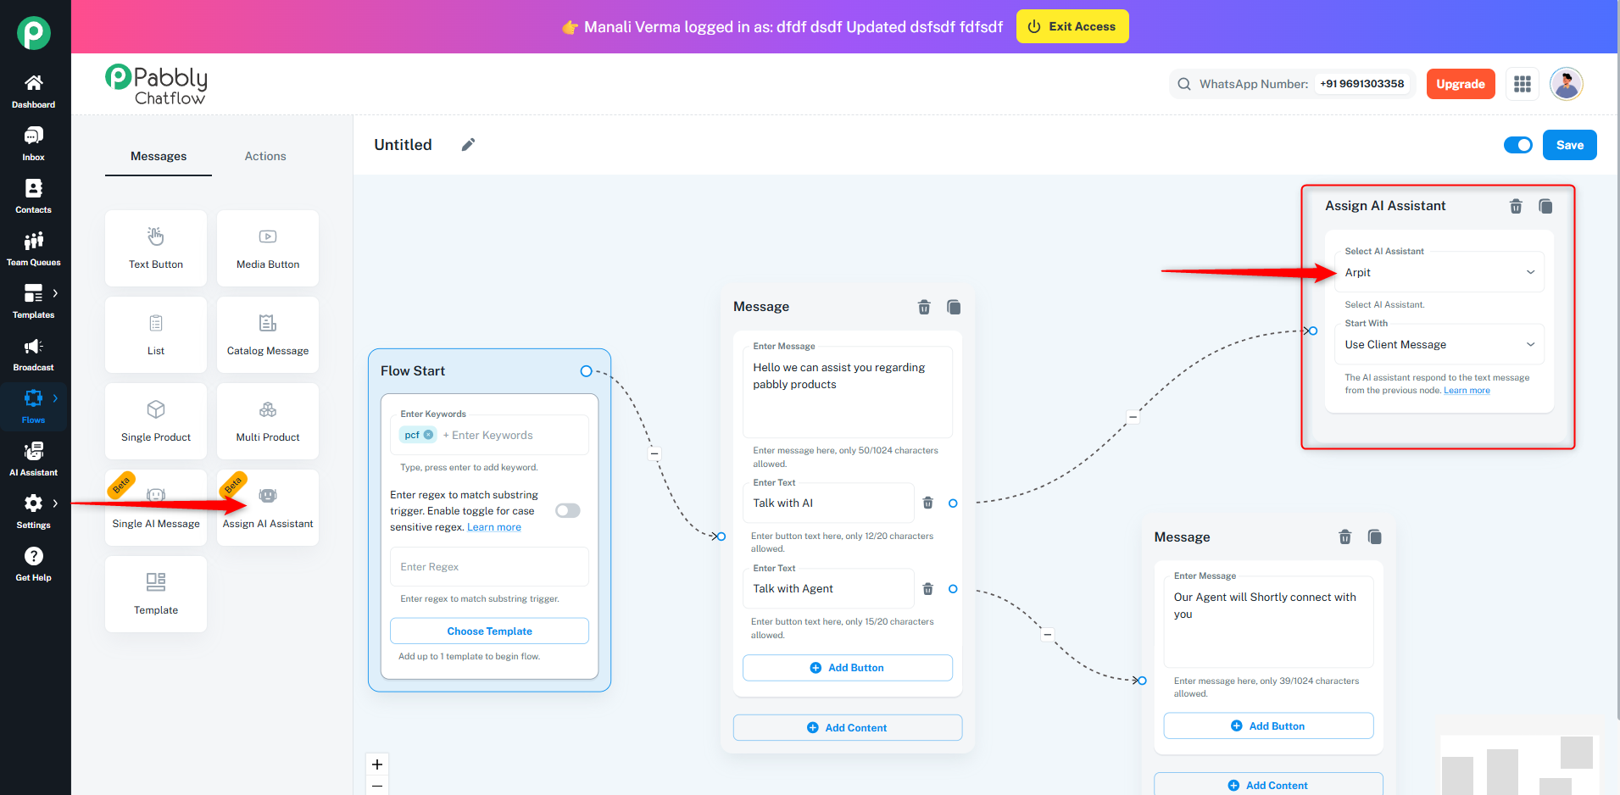Delete the Talk with AI button
The width and height of the screenshot is (1620, 795).
[x=928, y=503]
